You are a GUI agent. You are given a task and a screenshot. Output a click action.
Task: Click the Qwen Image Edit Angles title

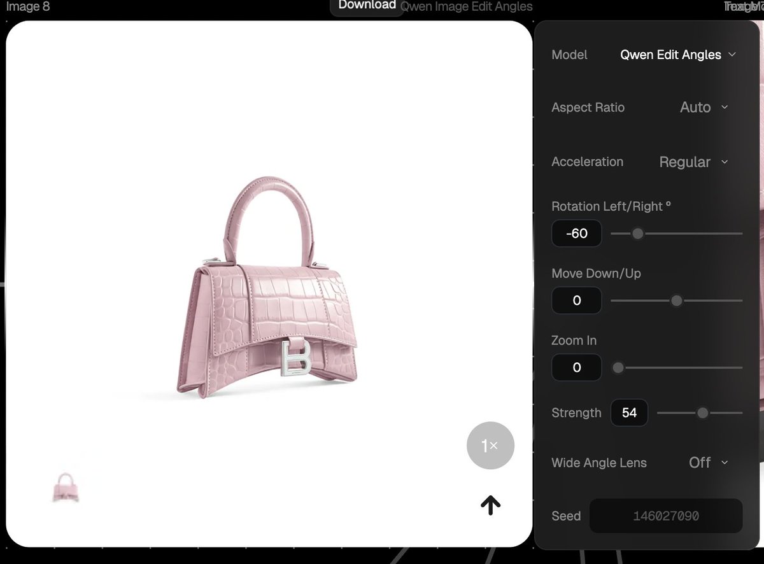[467, 6]
